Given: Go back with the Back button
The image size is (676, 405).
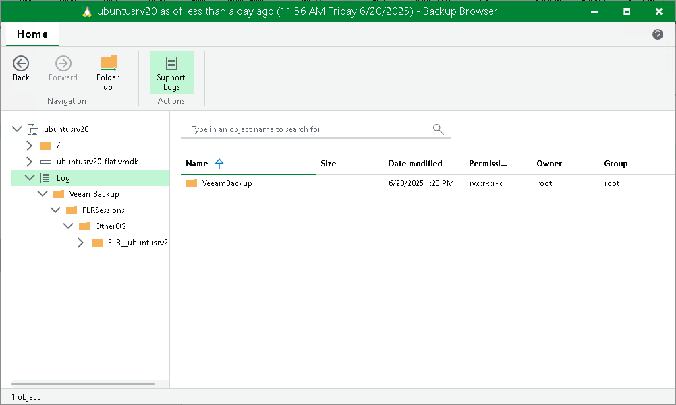Looking at the screenshot, I should tap(21, 69).
